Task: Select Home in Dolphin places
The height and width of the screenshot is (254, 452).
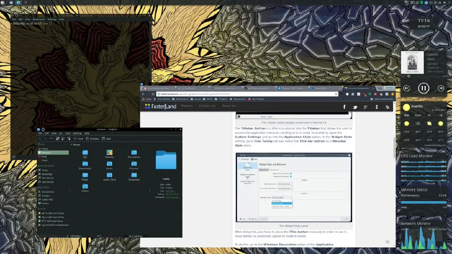Action: click(x=53, y=149)
